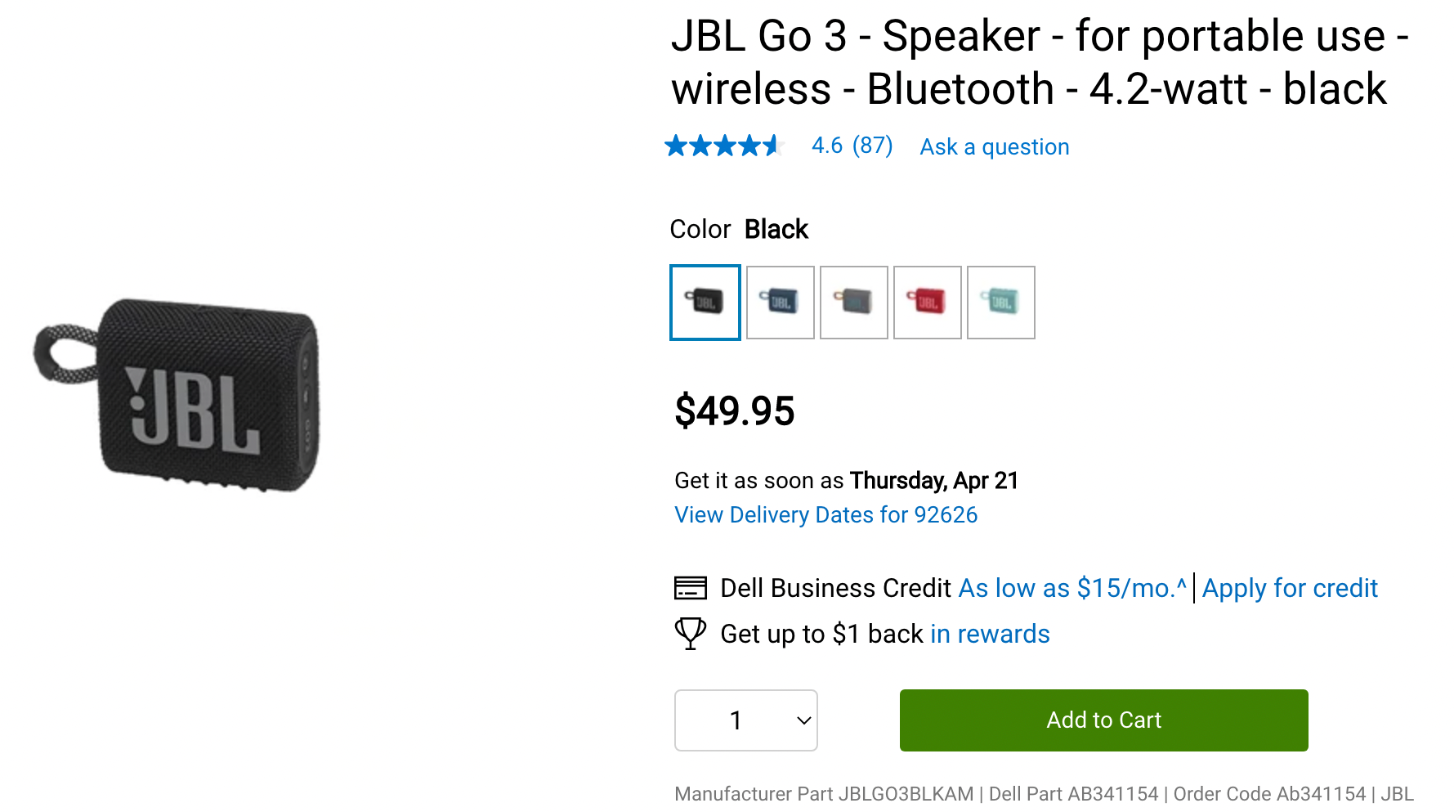Add the JBL speaker to cart
Image resolution: width=1454 pixels, height=812 pixels.
pos(1103,720)
